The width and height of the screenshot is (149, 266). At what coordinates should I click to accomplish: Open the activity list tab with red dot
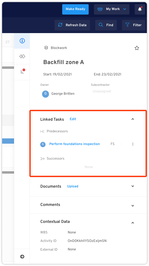[22, 72]
